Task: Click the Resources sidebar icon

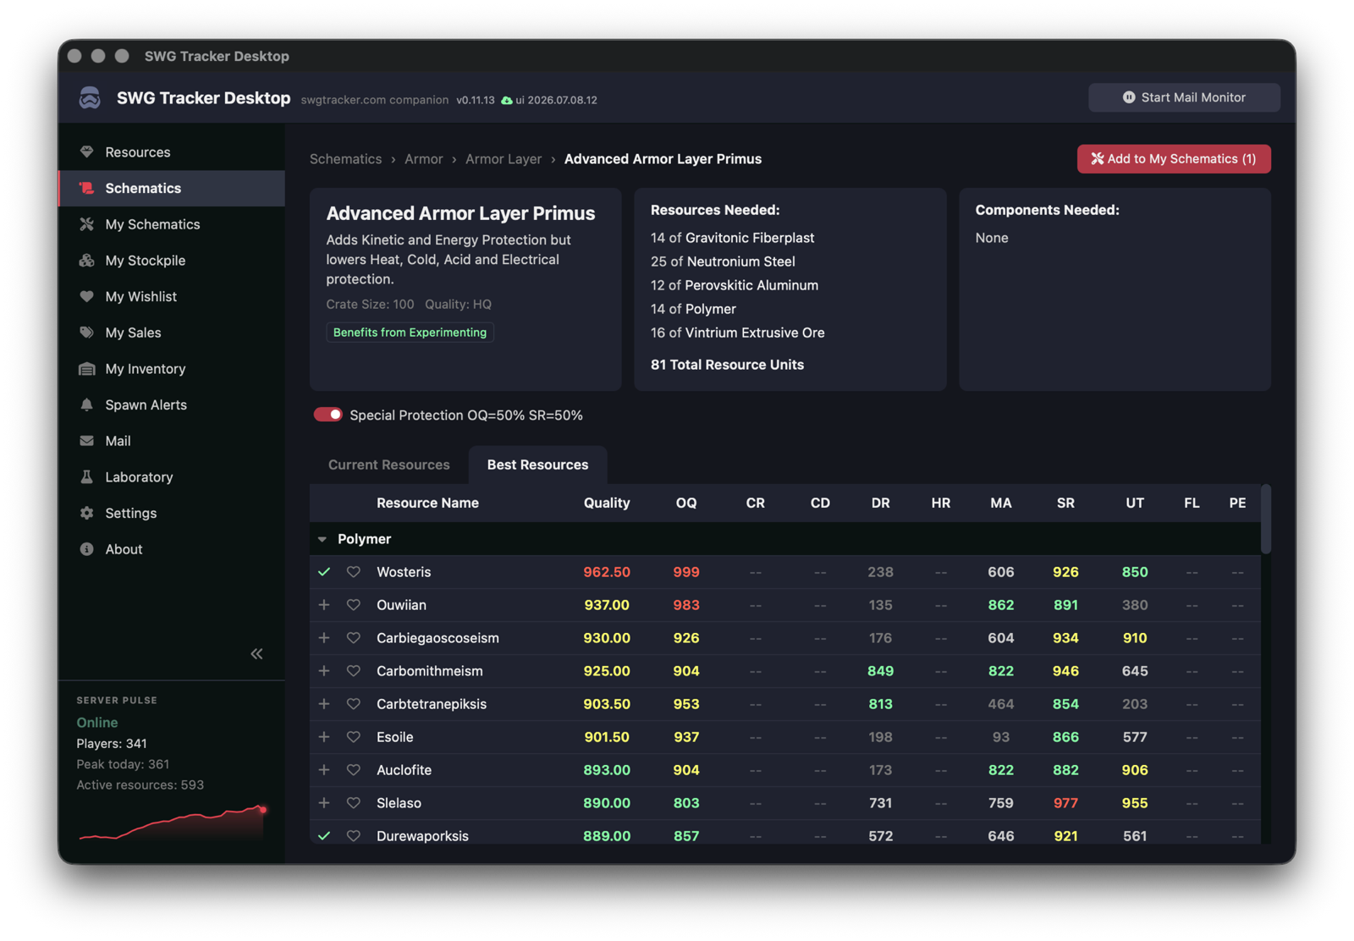Action: pyautogui.click(x=86, y=152)
